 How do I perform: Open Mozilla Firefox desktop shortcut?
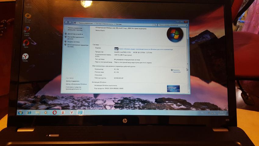27,29
